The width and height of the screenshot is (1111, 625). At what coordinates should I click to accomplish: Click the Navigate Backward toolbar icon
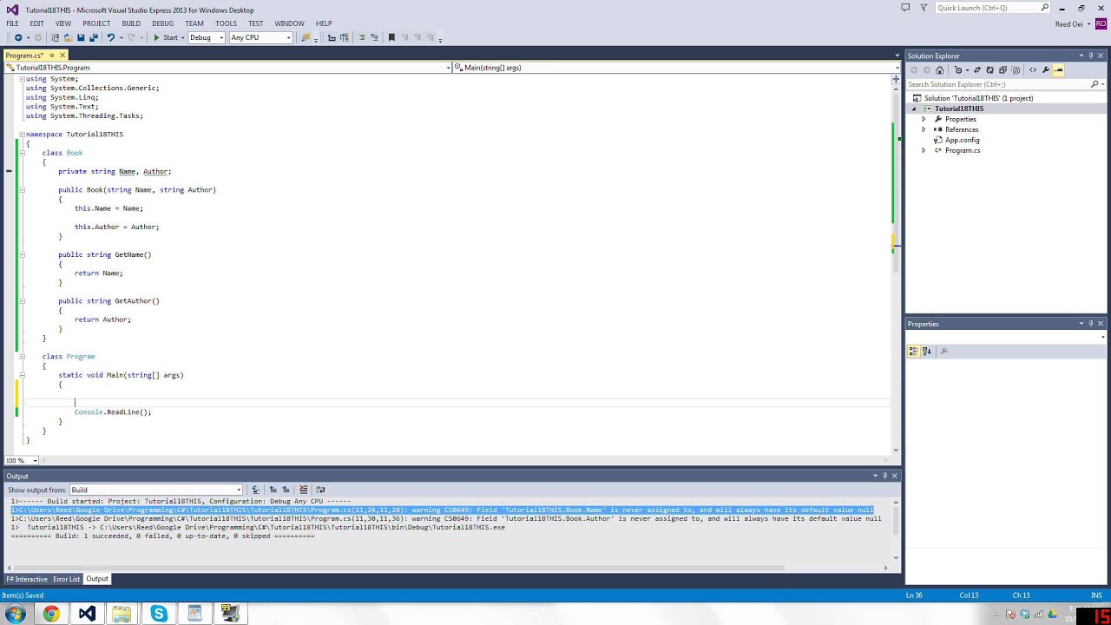tap(18, 37)
